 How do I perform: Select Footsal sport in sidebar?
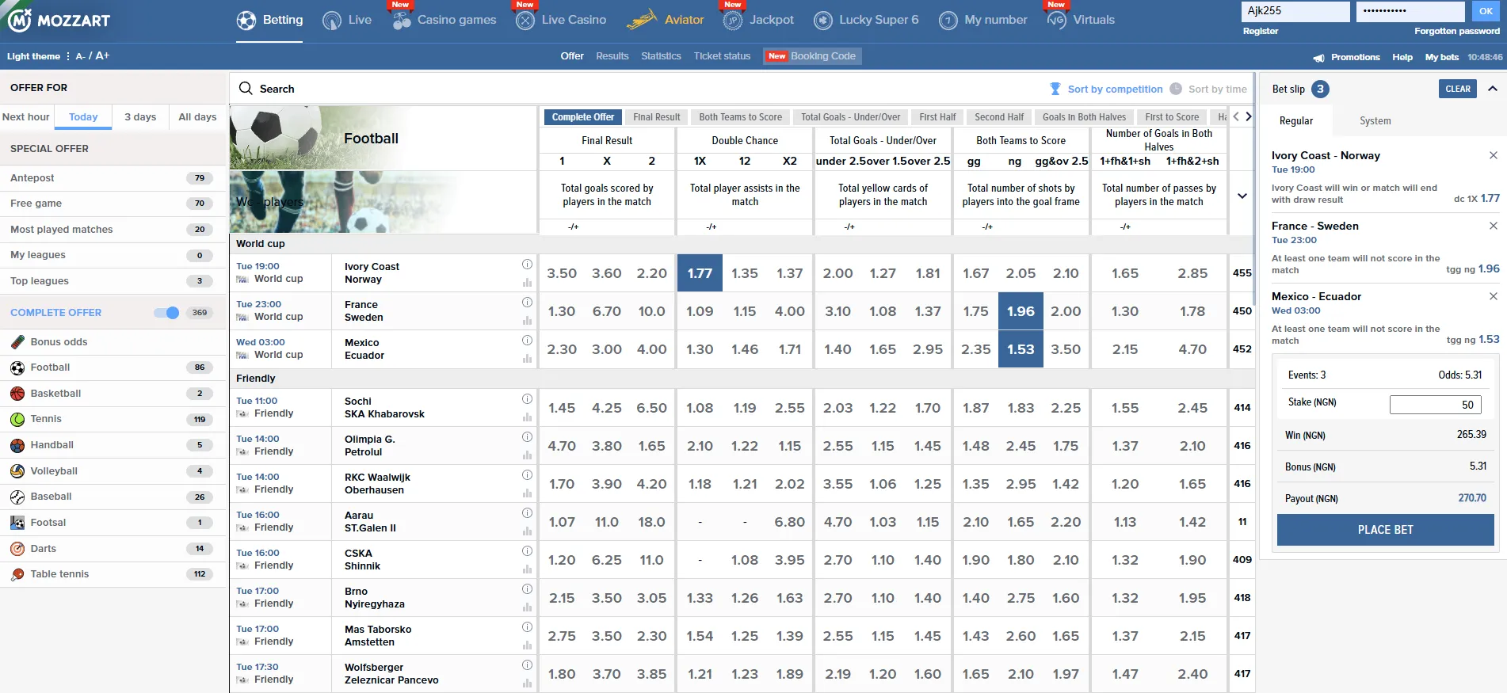click(113, 523)
